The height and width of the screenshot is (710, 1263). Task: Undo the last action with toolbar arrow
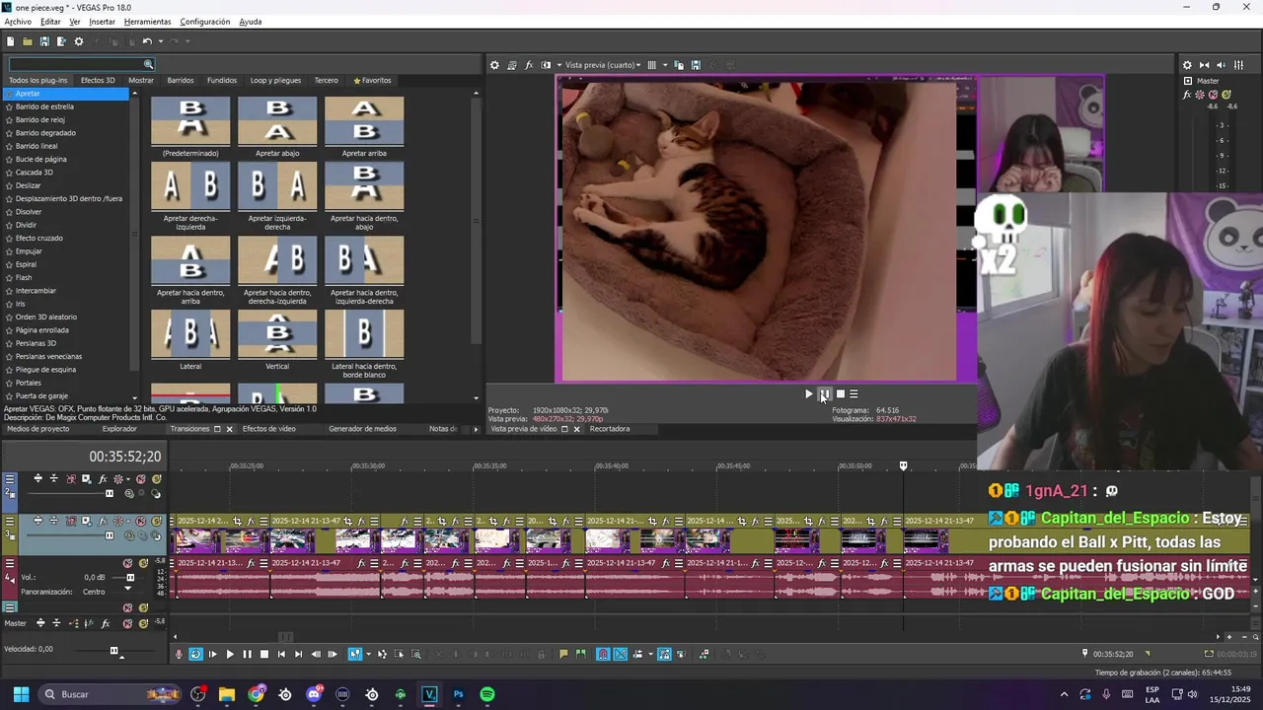(x=146, y=41)
